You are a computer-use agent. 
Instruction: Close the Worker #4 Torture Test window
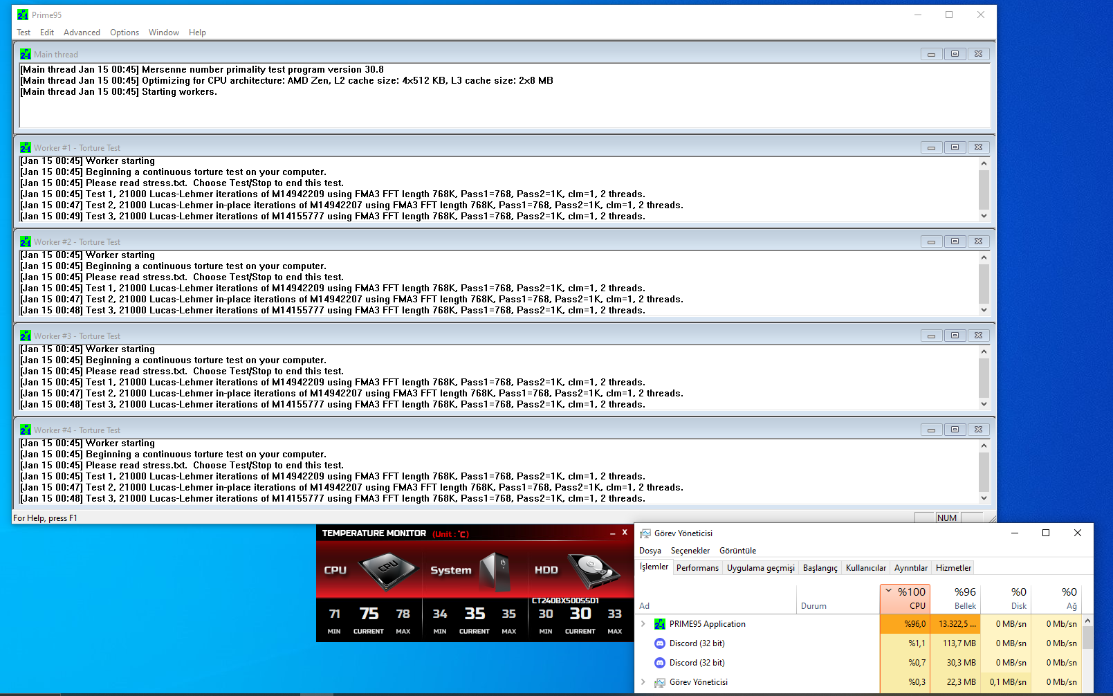978,430
